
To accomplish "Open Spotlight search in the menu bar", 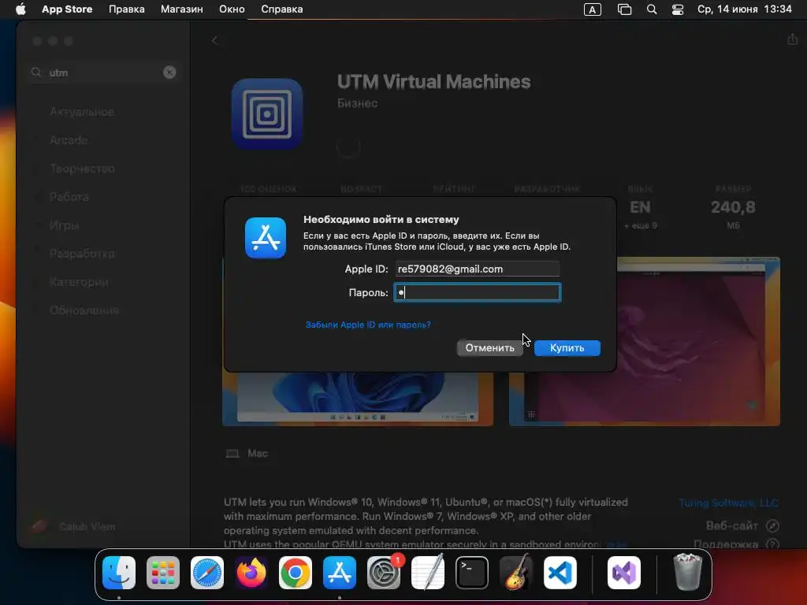I will click(652, 9).
